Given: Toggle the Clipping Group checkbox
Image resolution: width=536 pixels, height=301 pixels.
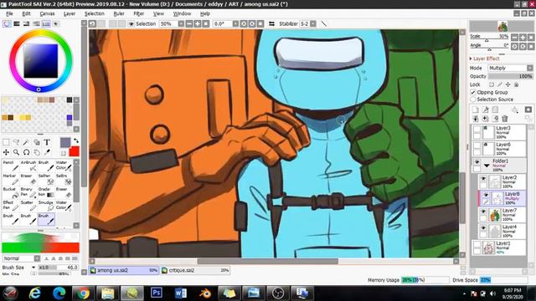Looking at the screenshot, I should point(473,92).
